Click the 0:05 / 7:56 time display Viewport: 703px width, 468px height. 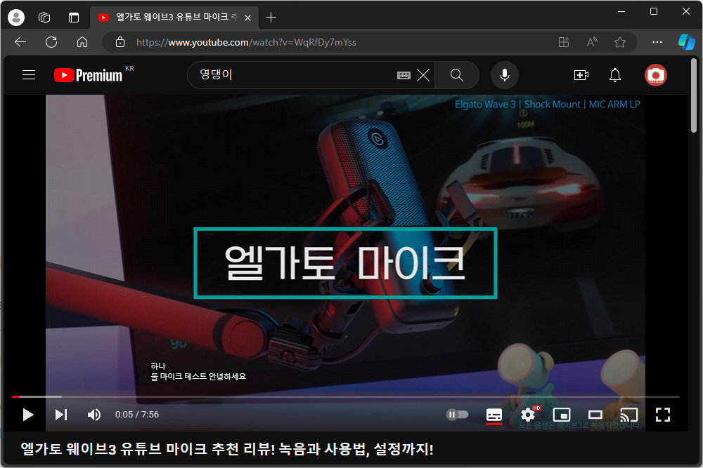coord(137,415)
